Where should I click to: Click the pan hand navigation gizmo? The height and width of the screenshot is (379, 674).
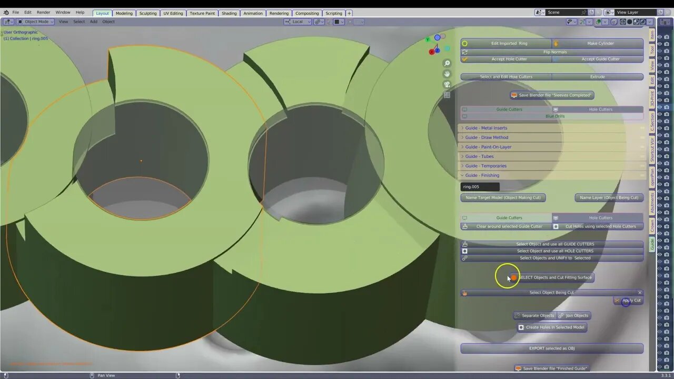[x=447, y=74]
